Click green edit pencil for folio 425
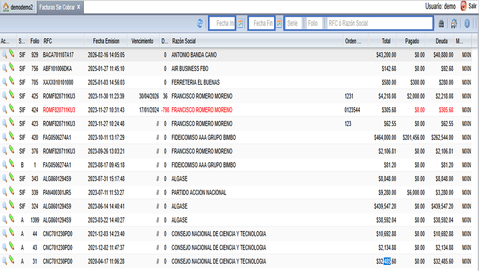Viewport: 479px width, 271px height. (x=11, y=95)
